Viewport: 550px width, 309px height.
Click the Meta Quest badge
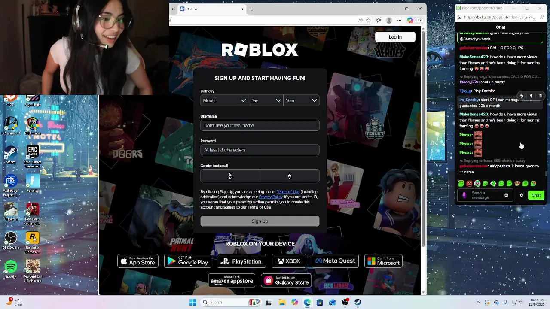[335, 261]
